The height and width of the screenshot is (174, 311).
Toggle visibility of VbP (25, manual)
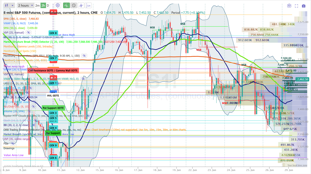[28, 32]
